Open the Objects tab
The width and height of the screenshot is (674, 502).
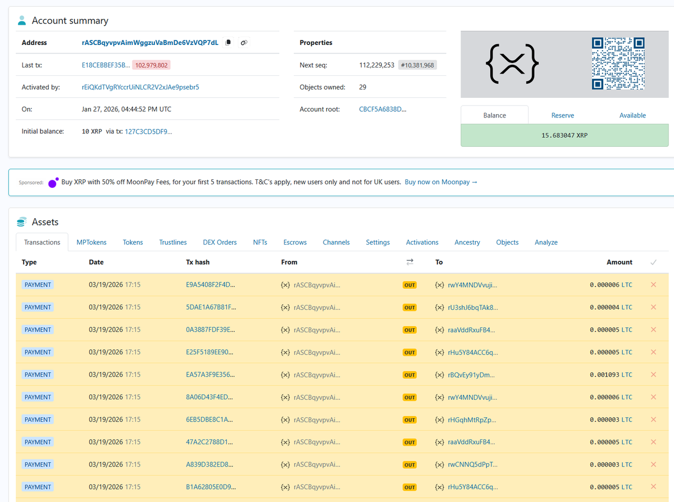[x=507, y=242]
